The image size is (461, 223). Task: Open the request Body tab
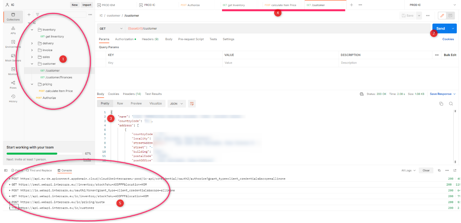pyautogui.click(x=169, y=39)
